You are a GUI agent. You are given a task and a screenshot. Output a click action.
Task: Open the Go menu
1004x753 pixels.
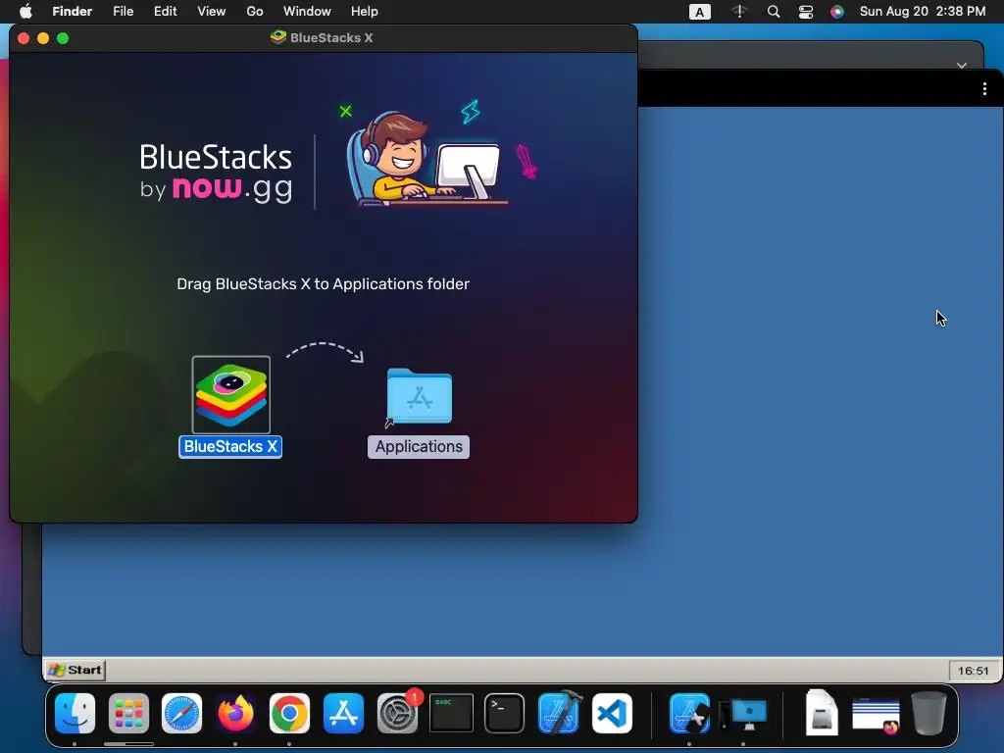click(x=255, y=12)
